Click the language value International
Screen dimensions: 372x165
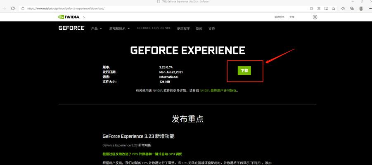169,77
